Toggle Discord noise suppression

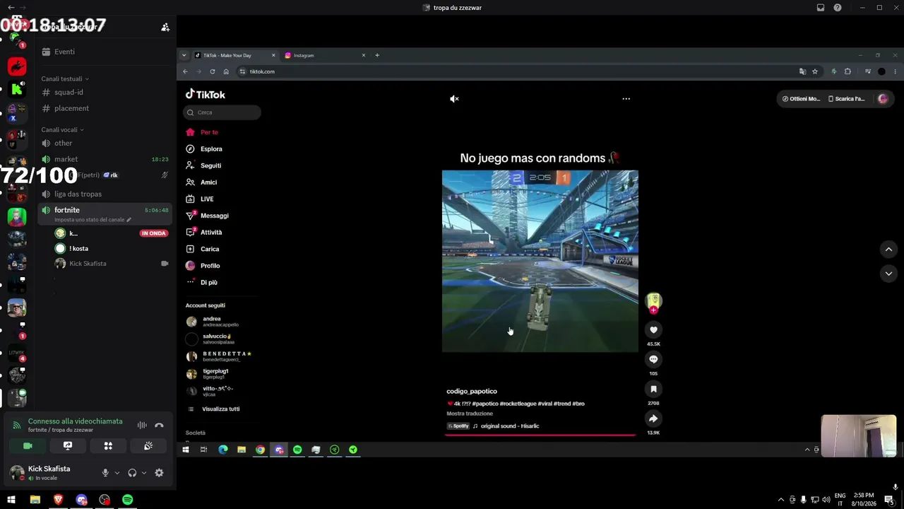point(142,426)
